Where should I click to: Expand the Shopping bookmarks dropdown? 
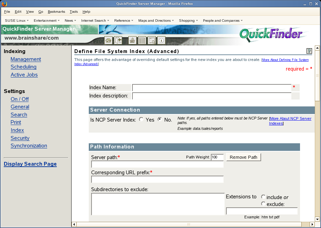pos(188,20)
